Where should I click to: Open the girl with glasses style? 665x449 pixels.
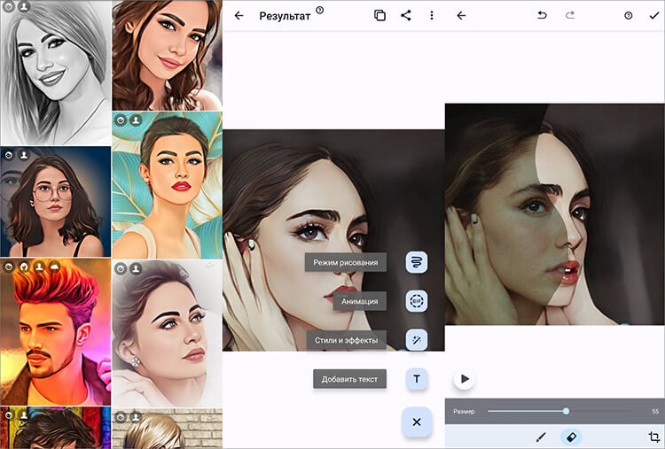click(x=56, y=202)
